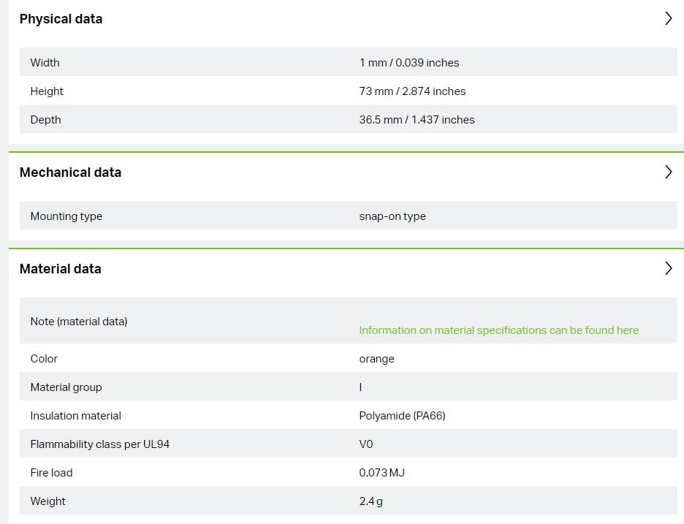Collapse the Physical data section chevron

668,19
